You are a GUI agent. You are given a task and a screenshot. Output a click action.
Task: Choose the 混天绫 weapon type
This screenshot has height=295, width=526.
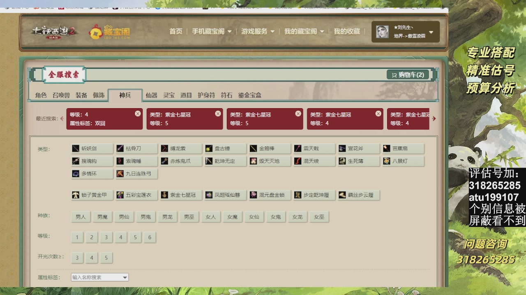[x=314, y=161]
